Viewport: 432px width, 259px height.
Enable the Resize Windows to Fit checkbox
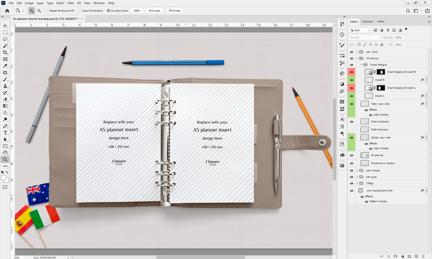47,11
